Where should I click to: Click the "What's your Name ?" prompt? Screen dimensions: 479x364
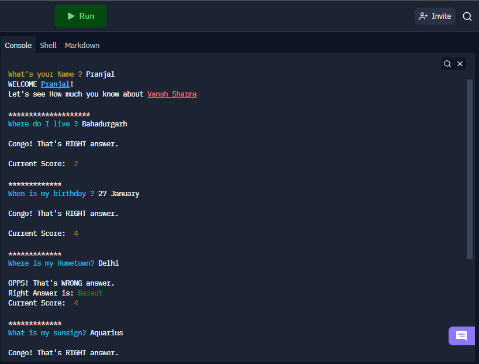(45, 74)
